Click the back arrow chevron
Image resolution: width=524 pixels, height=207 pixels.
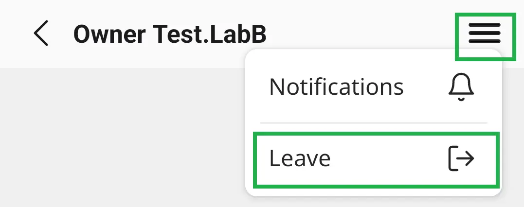41,34
